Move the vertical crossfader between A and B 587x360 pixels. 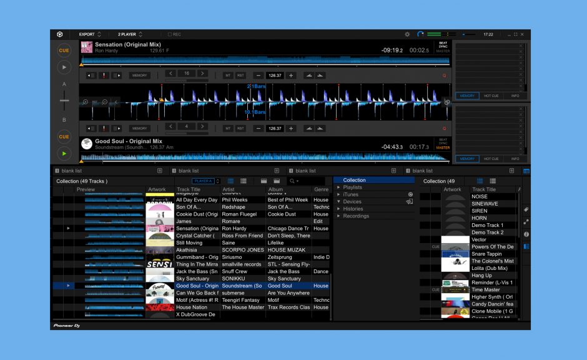pos(64,101)
